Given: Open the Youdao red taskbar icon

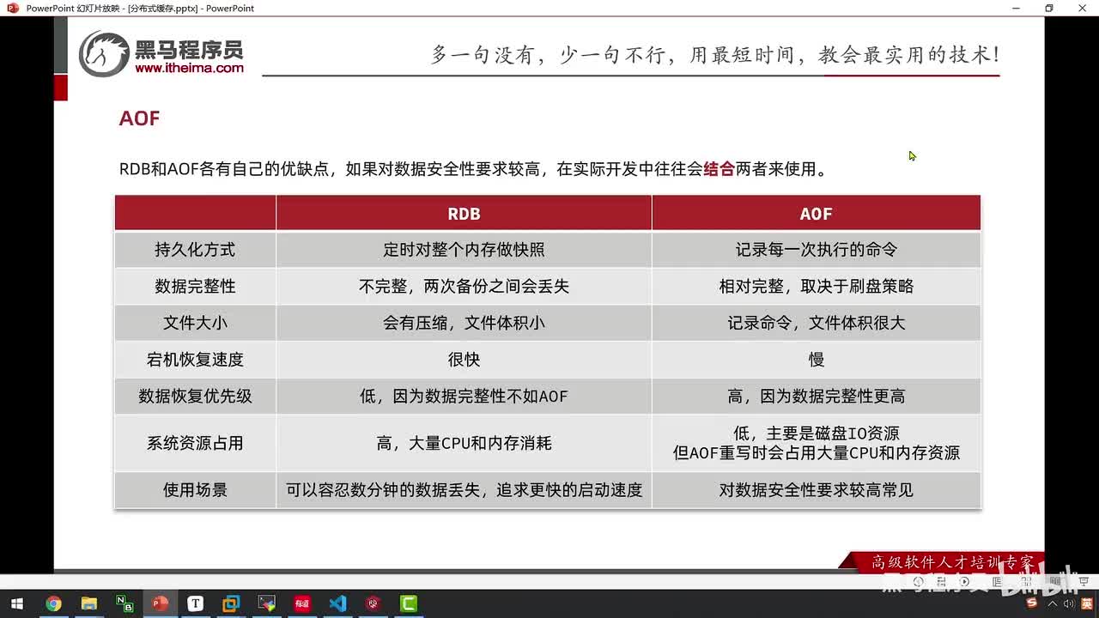Looking at the screenshot, I should click(x=302, y=603).
